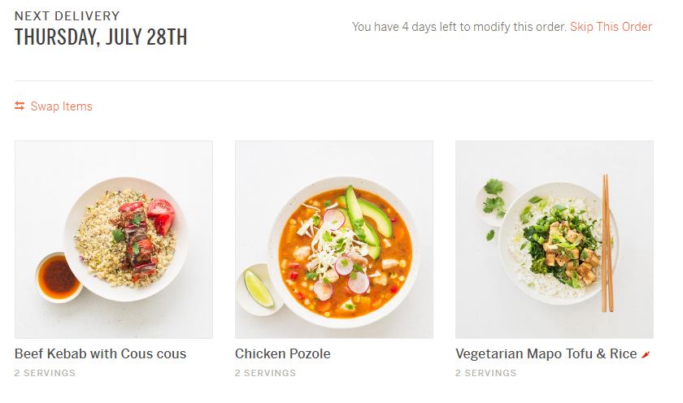The height and width of the screenshot is (403, 683).
Task: Click the spicy chili pepper icon
Action: [x=646, y=354]
